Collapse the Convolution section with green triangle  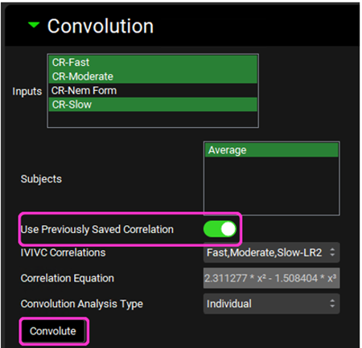coord(34,25)
